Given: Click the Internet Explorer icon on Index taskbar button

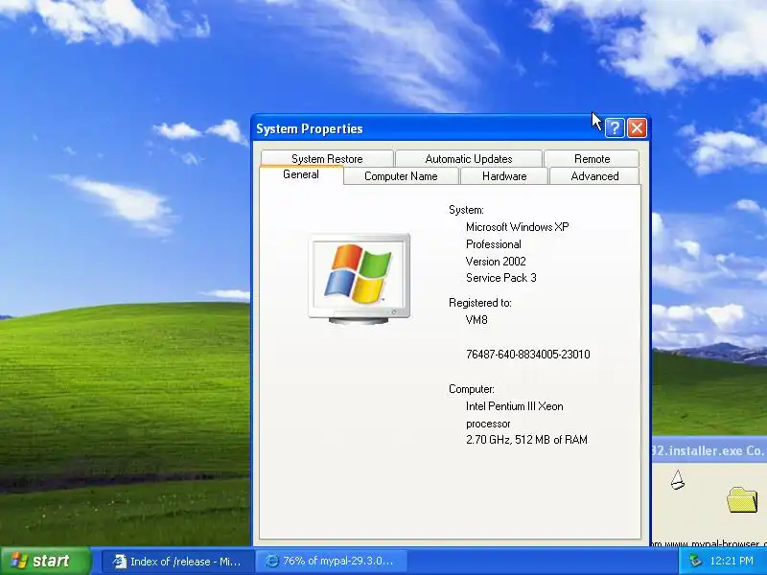Looking at the screenshot, I should (x=119, y=562).
